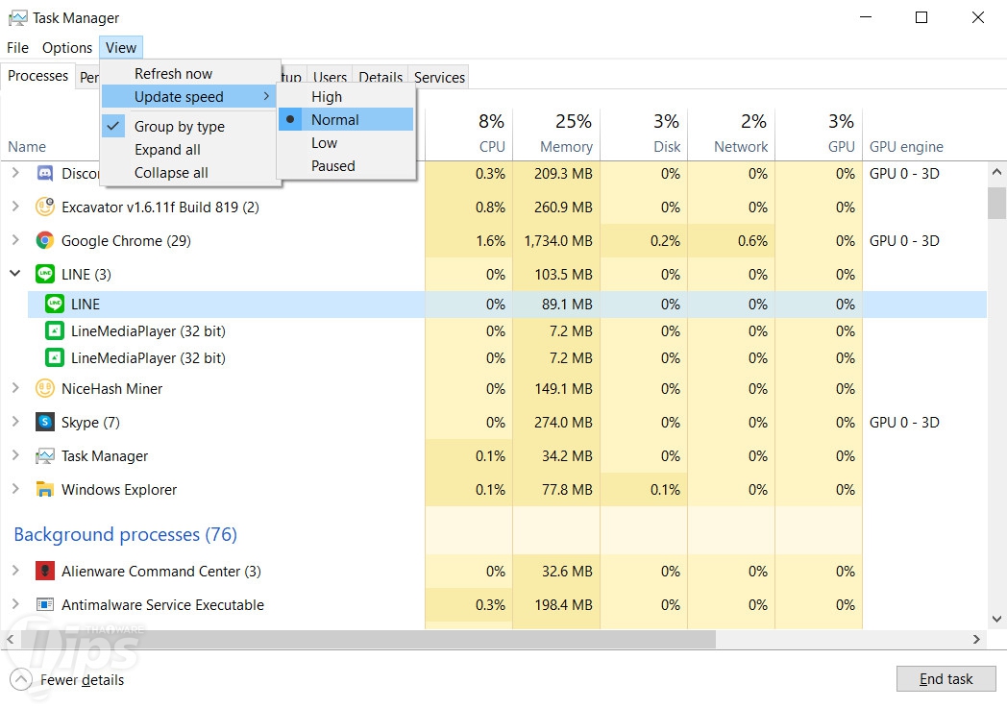The width and height of the screenshot is (1007, 708).
Task: Open the Services tab
Action: point(439,78)
